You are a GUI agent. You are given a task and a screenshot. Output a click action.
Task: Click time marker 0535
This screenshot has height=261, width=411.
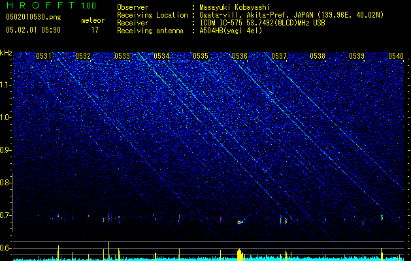(201, 56)
